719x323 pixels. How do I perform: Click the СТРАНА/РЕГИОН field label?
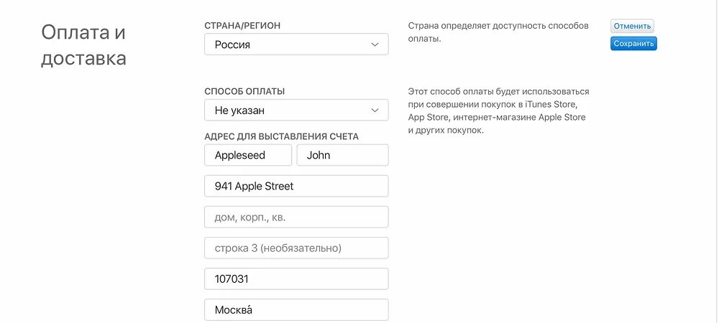coord(242,26)
